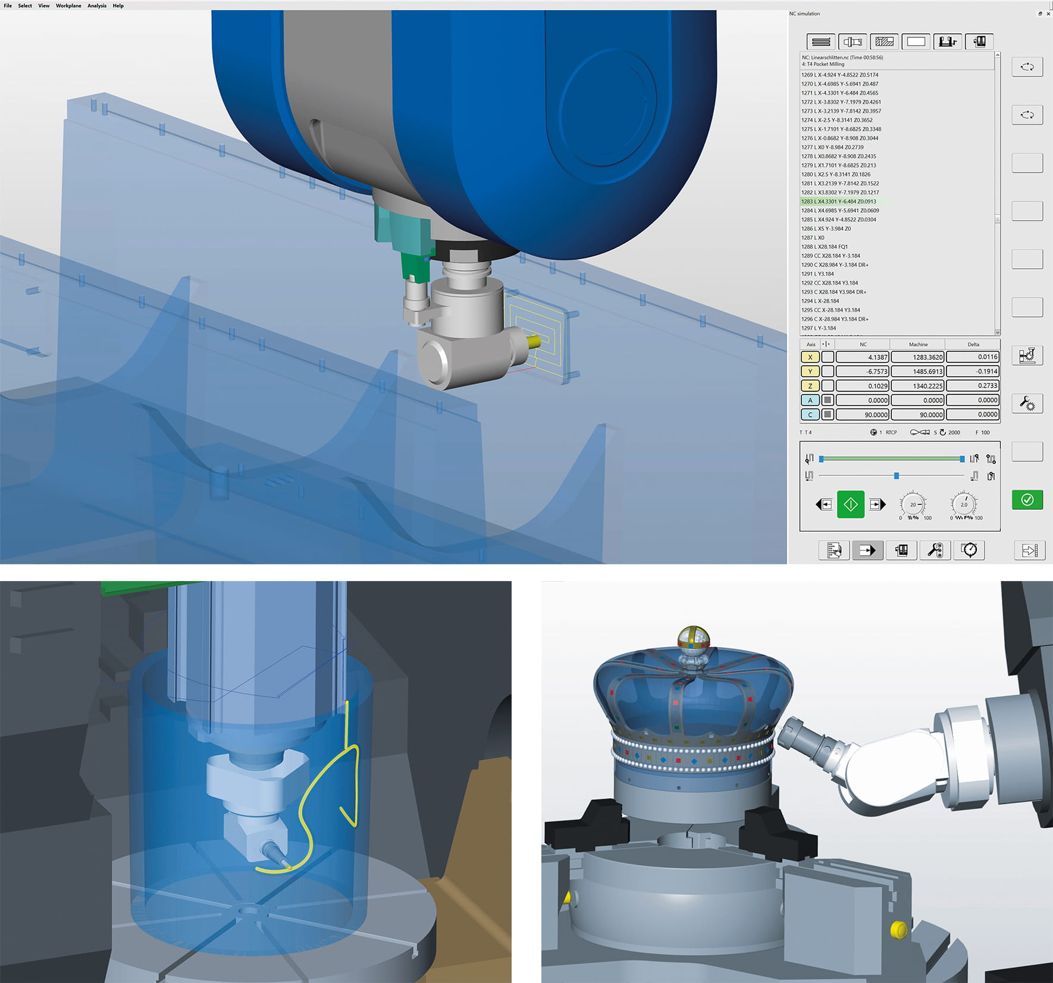The width and height of the screenshot is (1053, 983).
Task: Open the Workplane menu
Action: click(x=68, y=5)
